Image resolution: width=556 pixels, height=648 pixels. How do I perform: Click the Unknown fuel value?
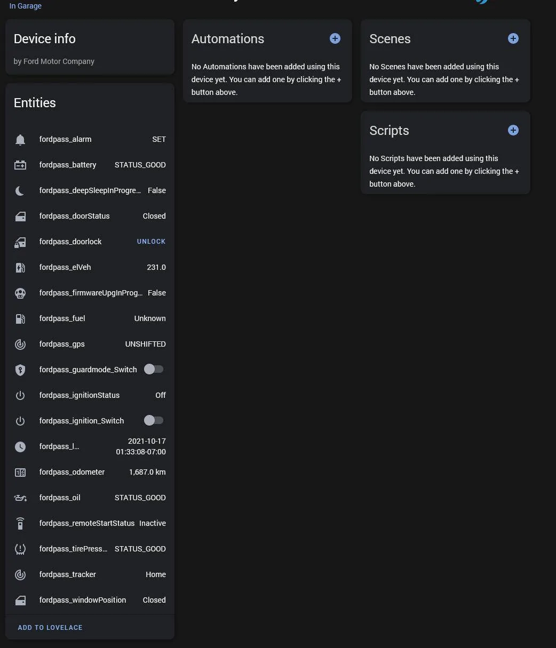pos(150,318)
